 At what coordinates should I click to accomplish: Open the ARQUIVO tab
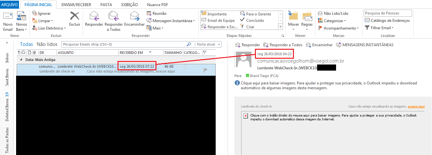[x=10, y=4]
